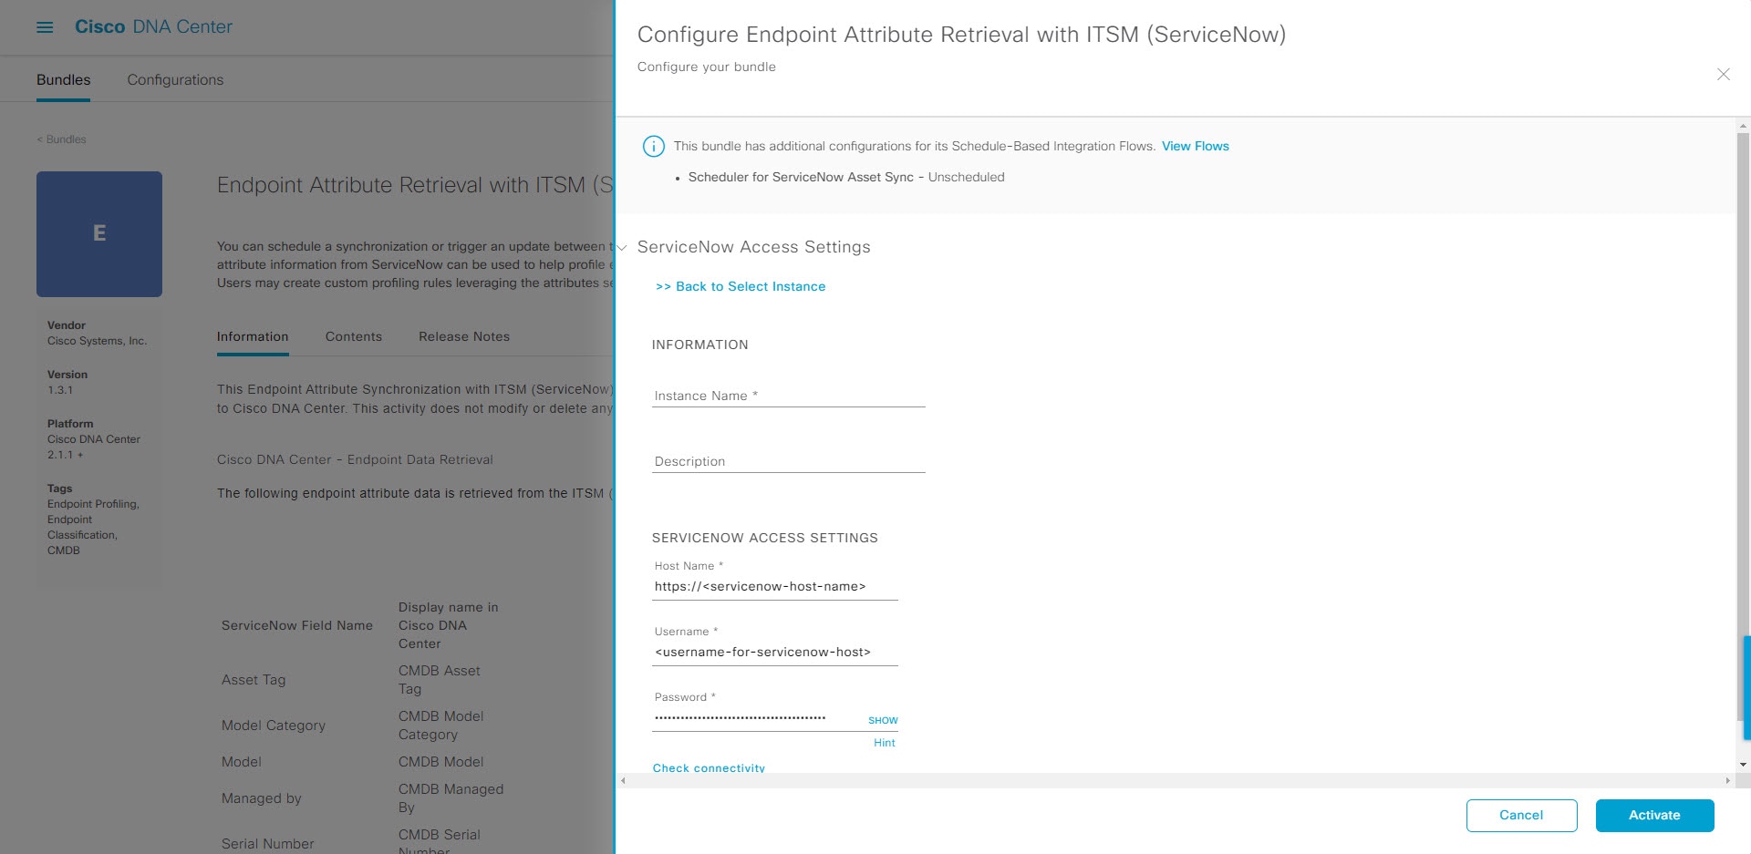Return to Bundles breadcrumb
The width and height of the screenshot is (1751, 854).
[x=61, y=139]
